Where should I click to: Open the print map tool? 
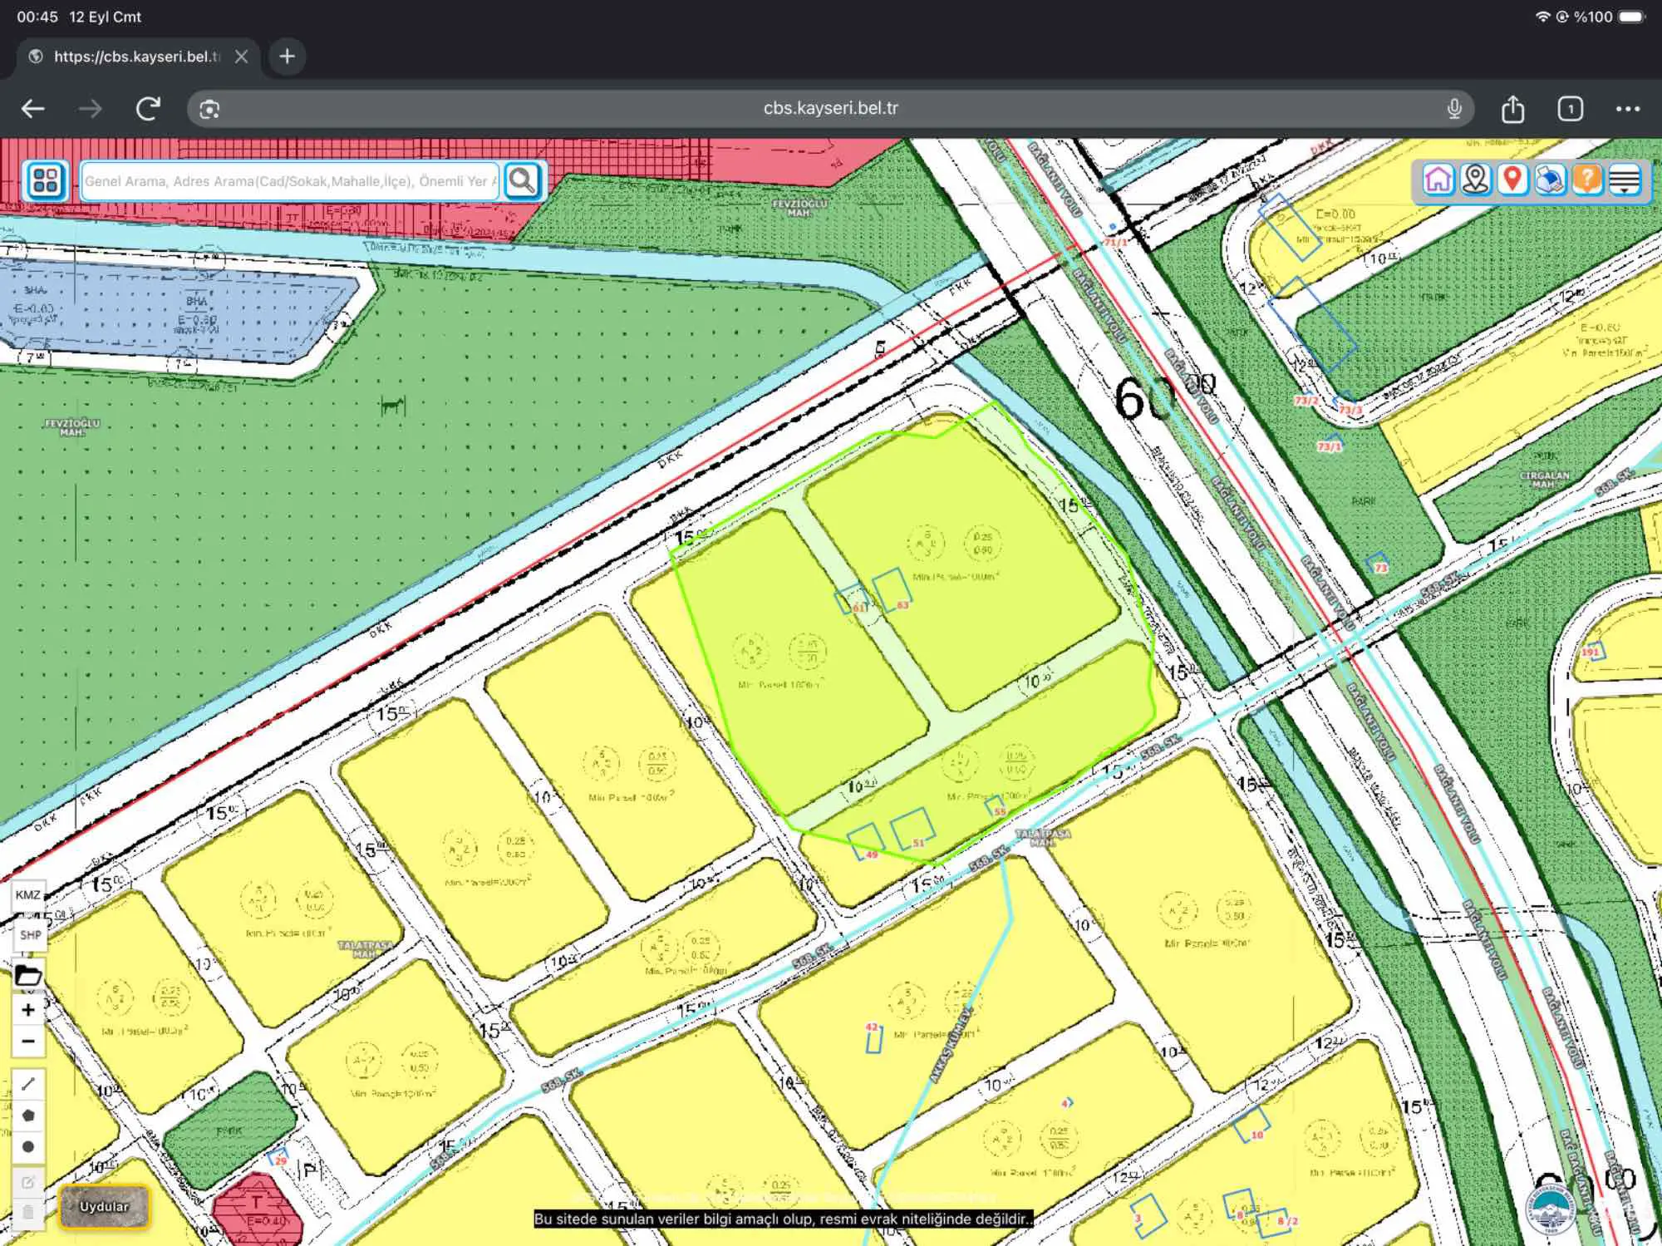[x=1550, y=180]
